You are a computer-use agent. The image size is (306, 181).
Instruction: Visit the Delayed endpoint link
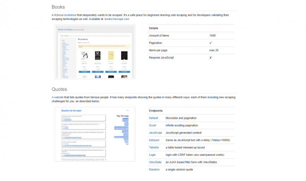click(154, 140)
